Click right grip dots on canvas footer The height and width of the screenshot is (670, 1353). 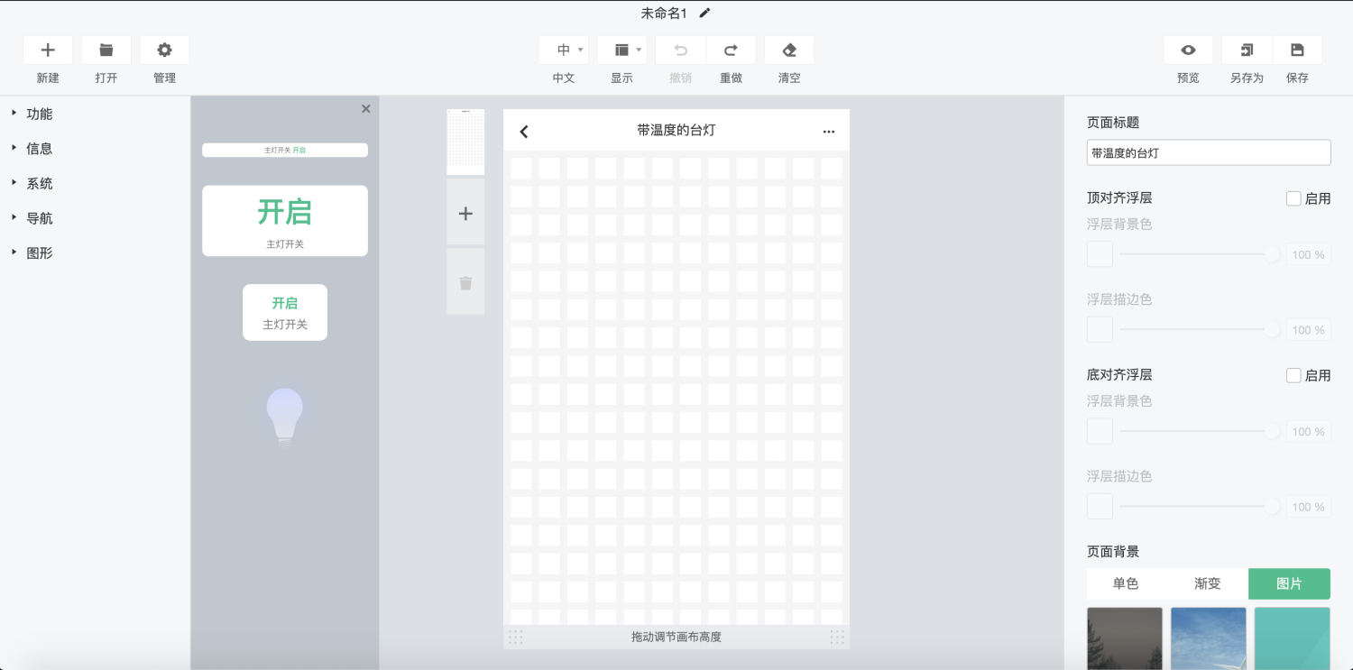pyautogui.click(x=838, y=637)
